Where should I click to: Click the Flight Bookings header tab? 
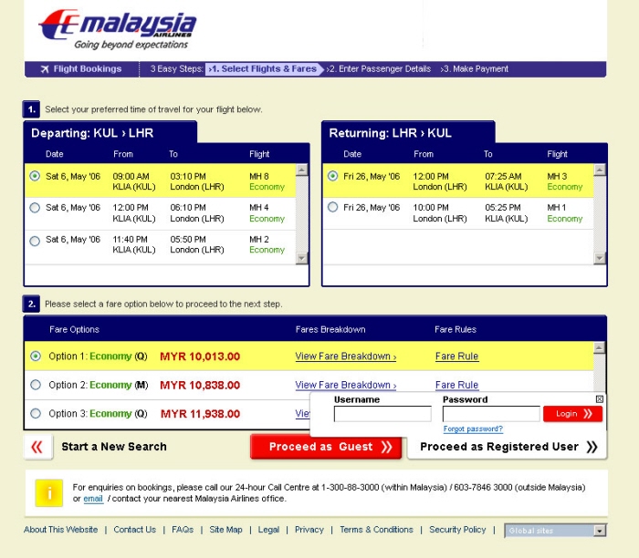(x=81, y=69)
